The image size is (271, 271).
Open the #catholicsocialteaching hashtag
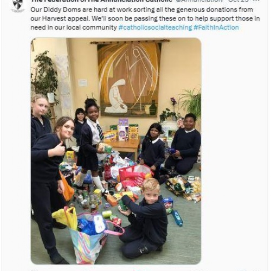(x=155, y=28)
